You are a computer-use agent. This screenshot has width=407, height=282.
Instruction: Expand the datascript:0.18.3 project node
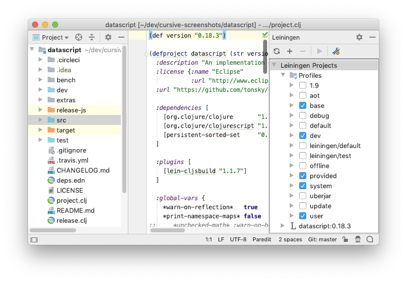pyautogui.click(x=283, y=226)
